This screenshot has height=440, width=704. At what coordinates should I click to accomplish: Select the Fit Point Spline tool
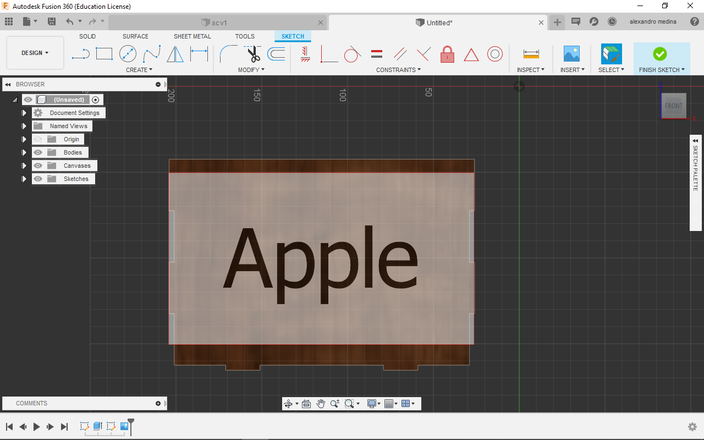(151, 54)
